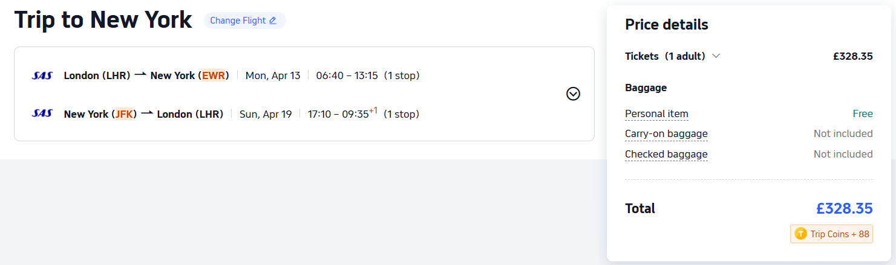Click the outbound flight's (1 stop) label

tap(402, 75)
